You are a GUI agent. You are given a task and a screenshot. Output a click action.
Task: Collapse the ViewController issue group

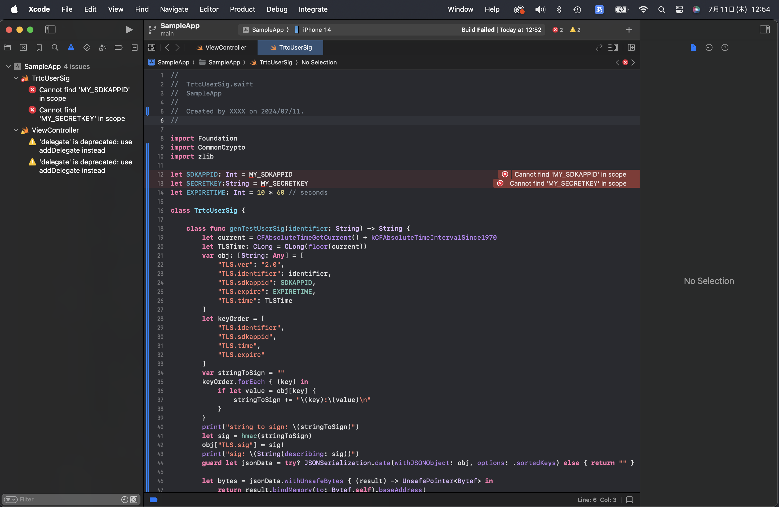[x=16, y=130]
